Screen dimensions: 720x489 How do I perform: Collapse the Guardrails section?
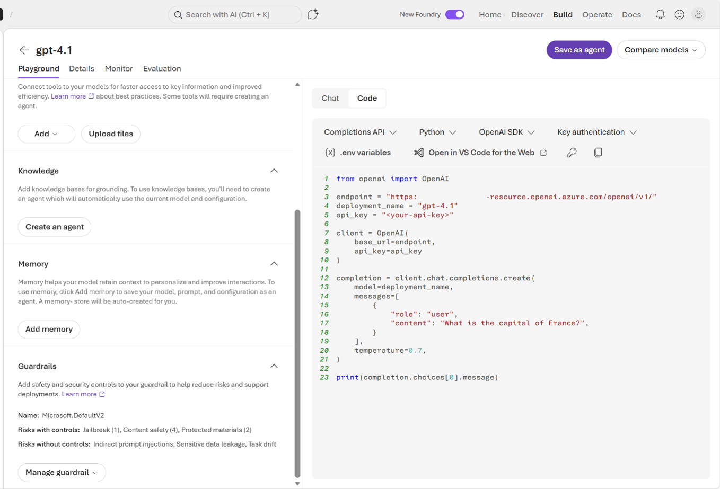pyautogui.click(x=274, y=366)
